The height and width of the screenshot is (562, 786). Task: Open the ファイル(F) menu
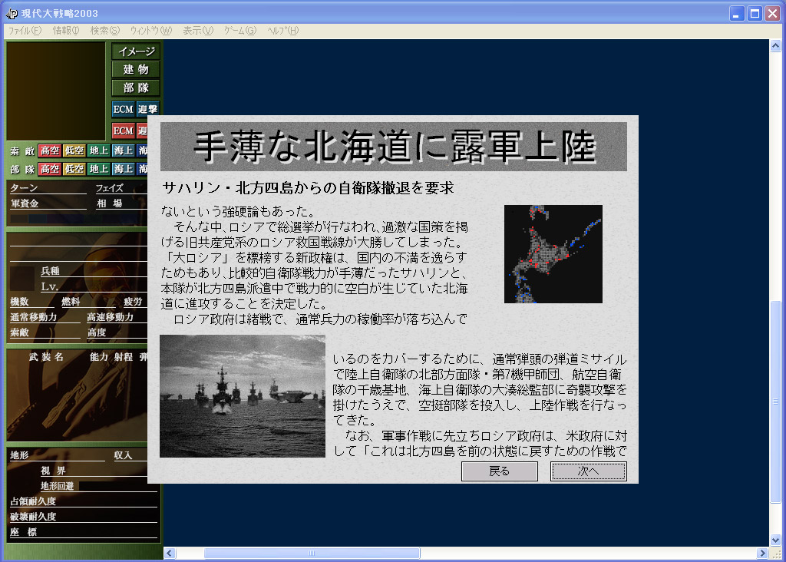click(x=25, y=31)
